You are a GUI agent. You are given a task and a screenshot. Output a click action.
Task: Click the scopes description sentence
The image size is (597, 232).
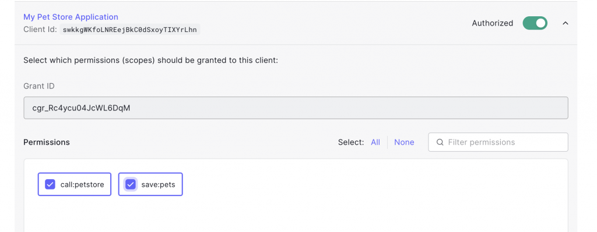coord(151,60)
